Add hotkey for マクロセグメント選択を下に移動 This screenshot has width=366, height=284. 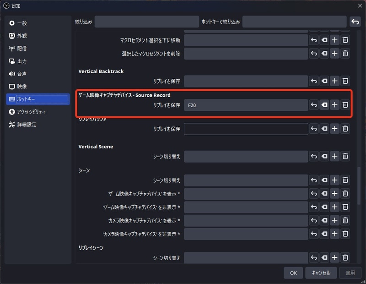[335, 40]
